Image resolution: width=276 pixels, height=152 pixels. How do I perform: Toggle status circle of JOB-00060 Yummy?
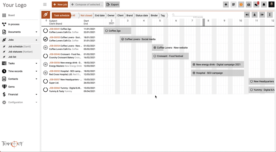(46, 90)
